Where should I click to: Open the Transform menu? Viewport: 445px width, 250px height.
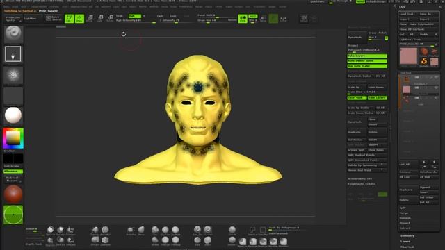(x=259, y=6)
